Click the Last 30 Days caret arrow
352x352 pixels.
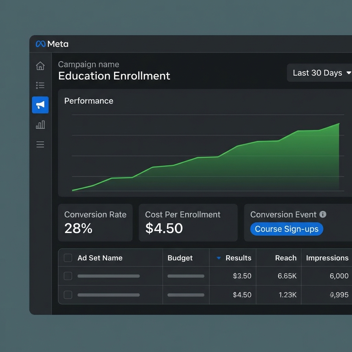point(348,73)
